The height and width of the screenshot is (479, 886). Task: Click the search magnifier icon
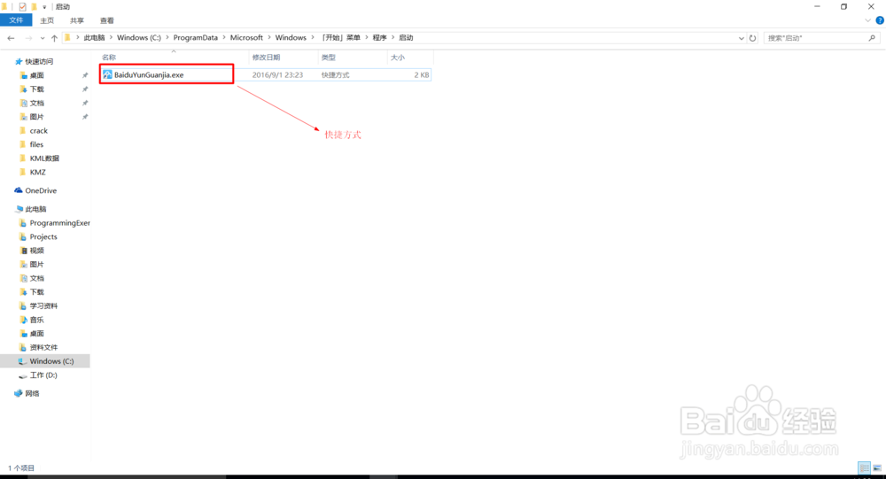[872, 38]
